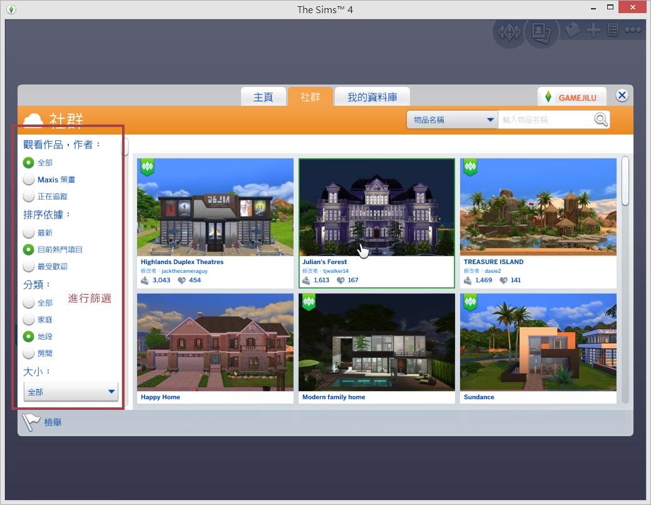Open the Highlands Duplex Theatres thumbnail
Viewport: 651px width, 505px height.
point(215,207)
